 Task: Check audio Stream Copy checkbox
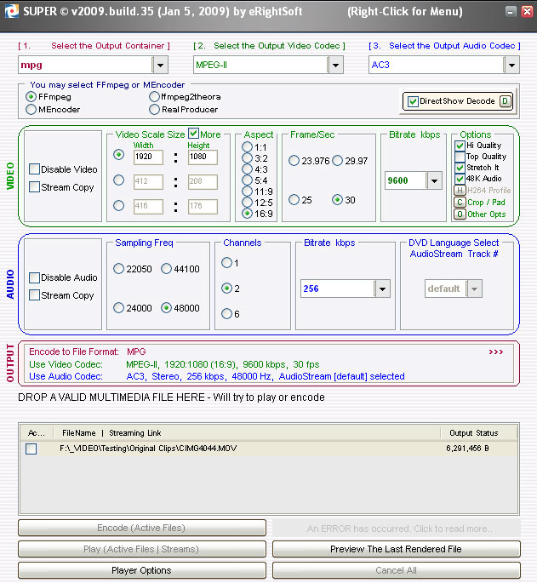(x=34, y=295)
